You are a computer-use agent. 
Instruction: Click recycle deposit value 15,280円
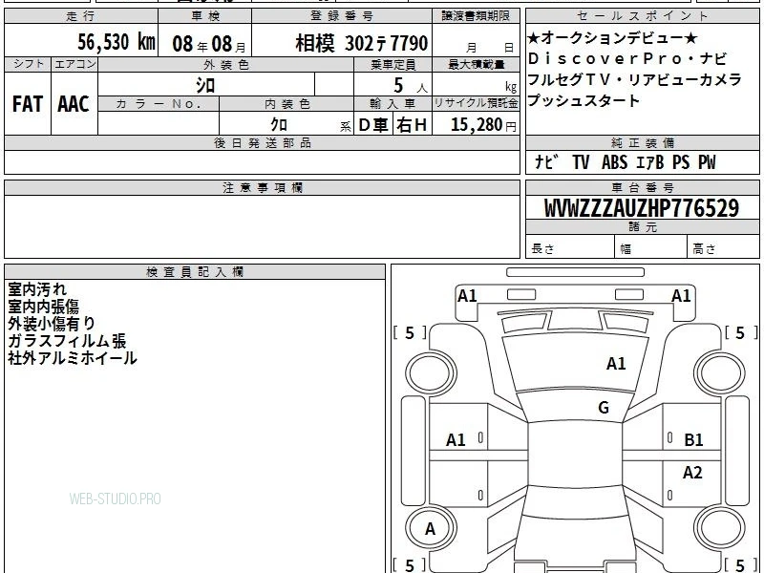(x=483, y=125)
